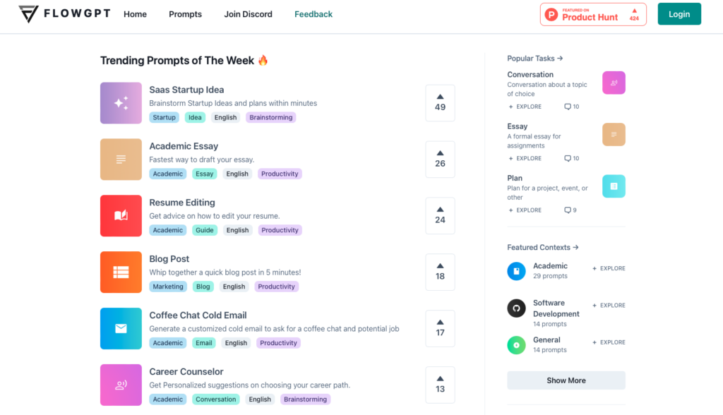Open the Product Hunt featured badge
This screenshot has width=723, height=415.
click(593, 14)
